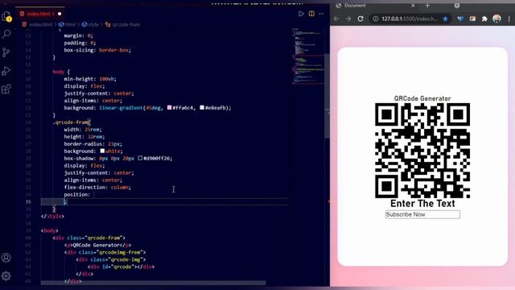
Task: Close the Document browser tab
Action: pos(413,6)
